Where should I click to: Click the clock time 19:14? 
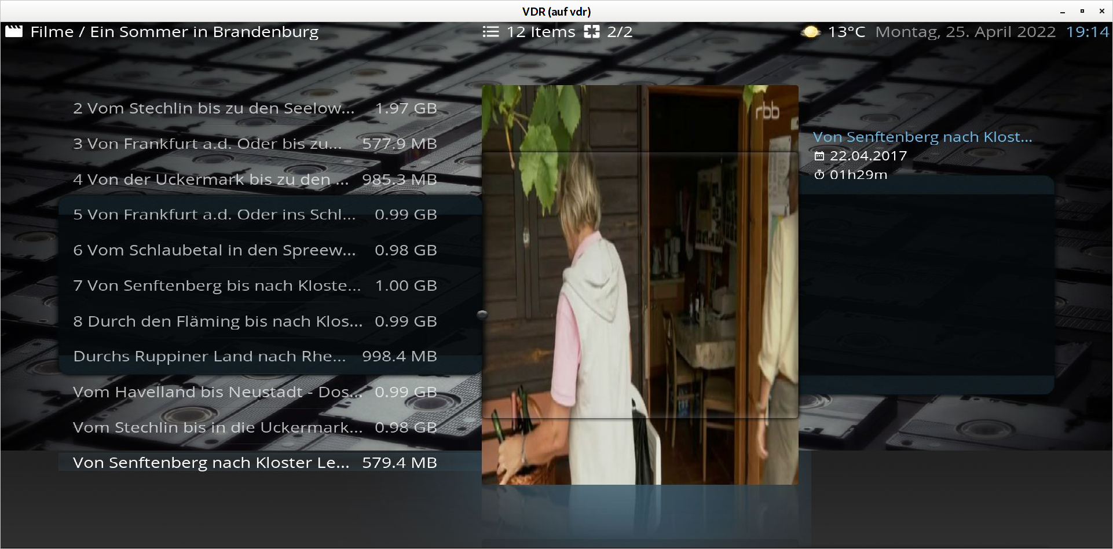click(x=1088, y=32)
